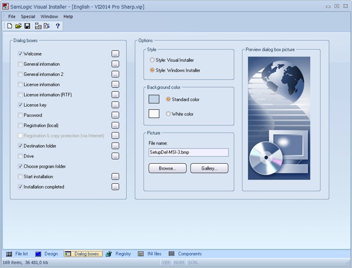This screenshot has width=352, height=268.
Task: Click the Help question mark icon
Action: (58, 26)
